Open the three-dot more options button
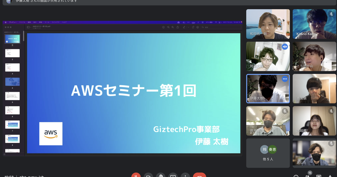 coord(185,175)
